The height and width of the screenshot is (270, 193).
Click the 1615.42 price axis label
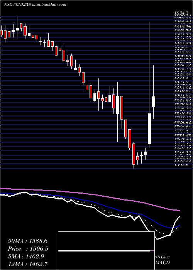(x=182, y=25)
